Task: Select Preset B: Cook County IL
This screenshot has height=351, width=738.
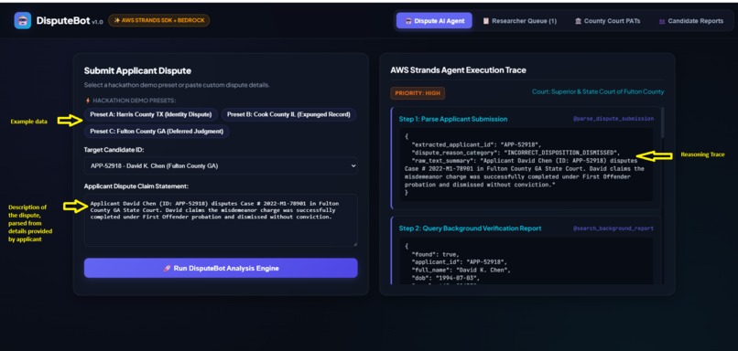Action: pyautogui.click(x=288, y=114)
